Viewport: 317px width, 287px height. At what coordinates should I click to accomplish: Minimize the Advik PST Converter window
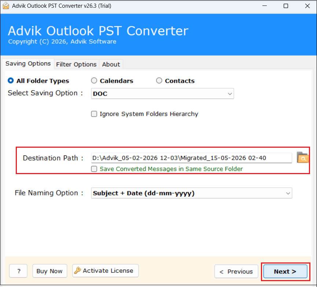tap(265, 6)
